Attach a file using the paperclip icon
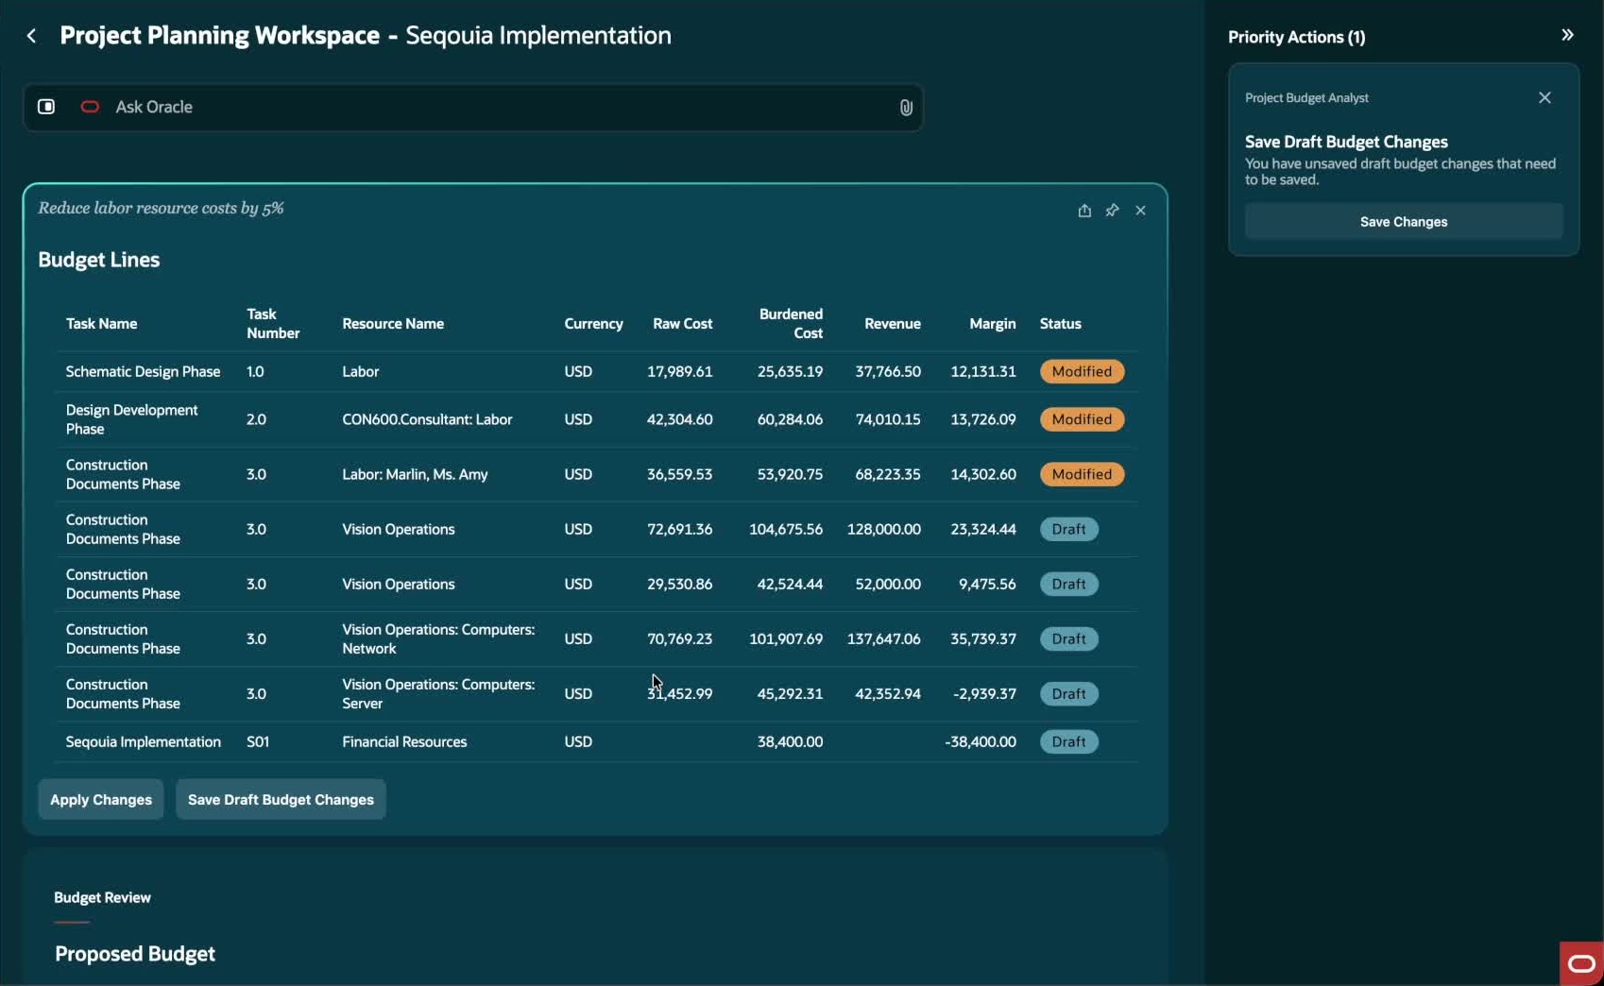The image size is (1604, 986). pyautogui.click(x=905, y=108)
